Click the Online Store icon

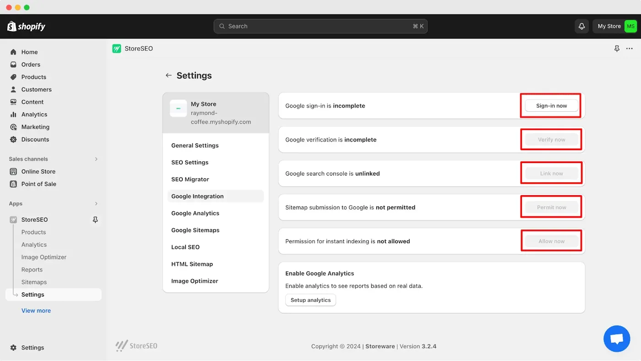(x=13, y=171)
